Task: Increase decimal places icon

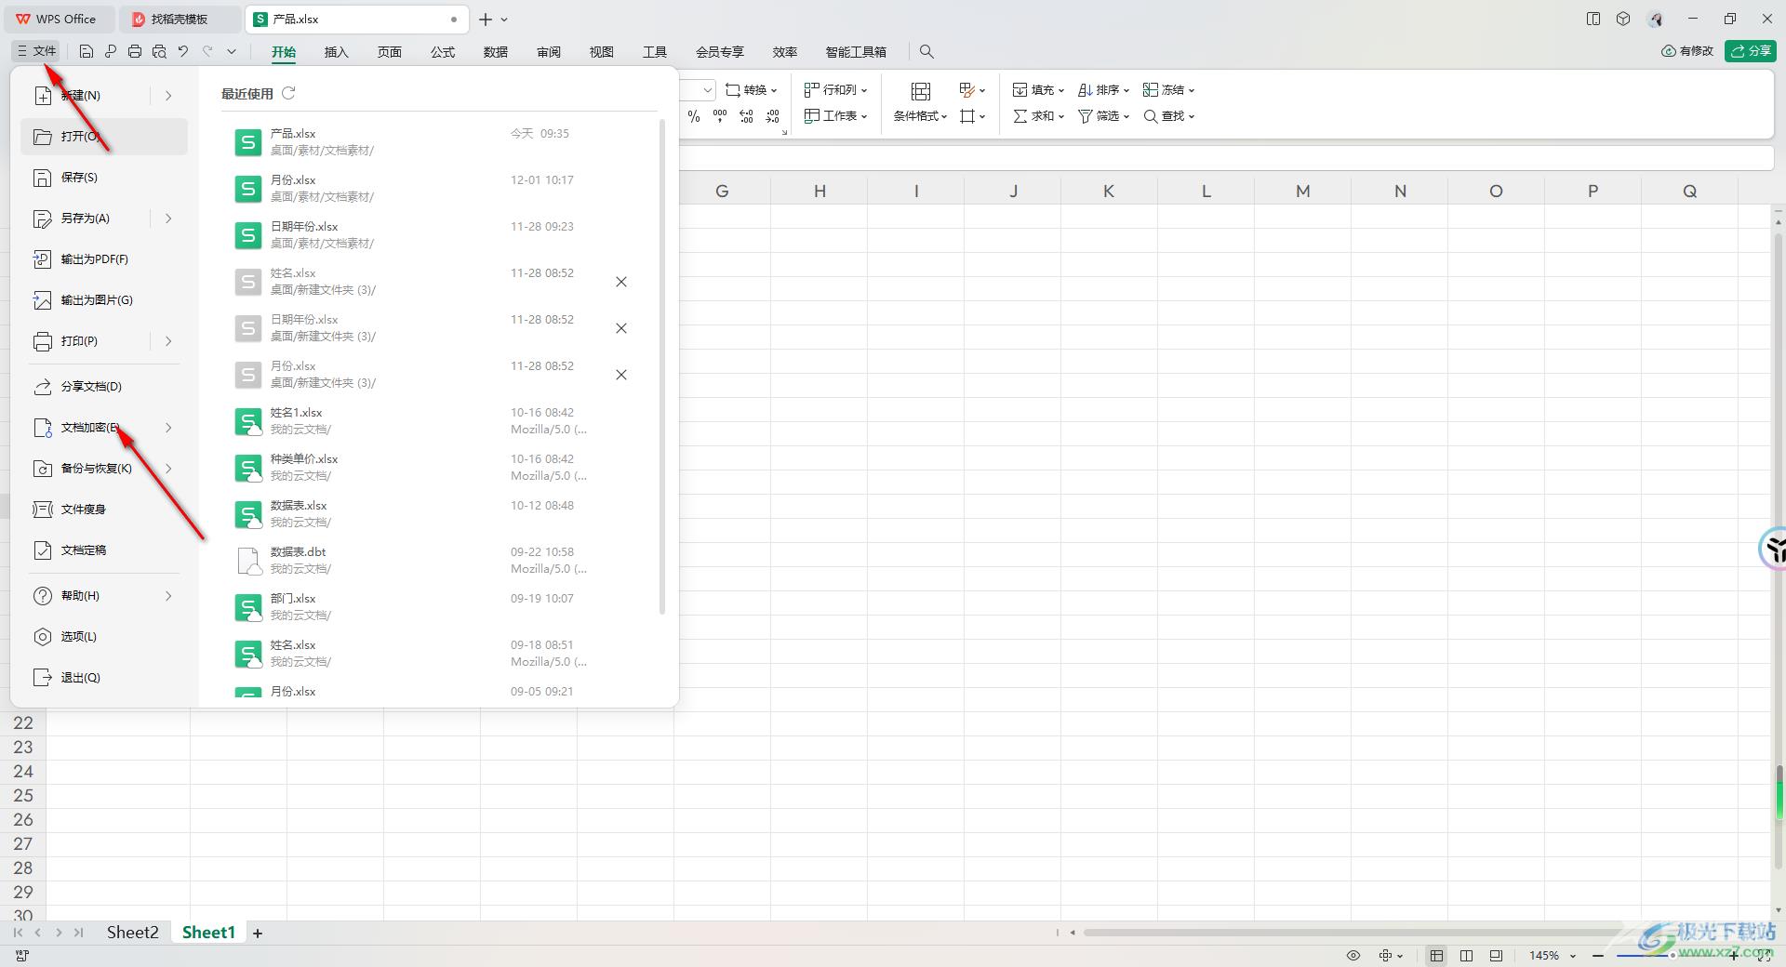Action: point(746,116)
